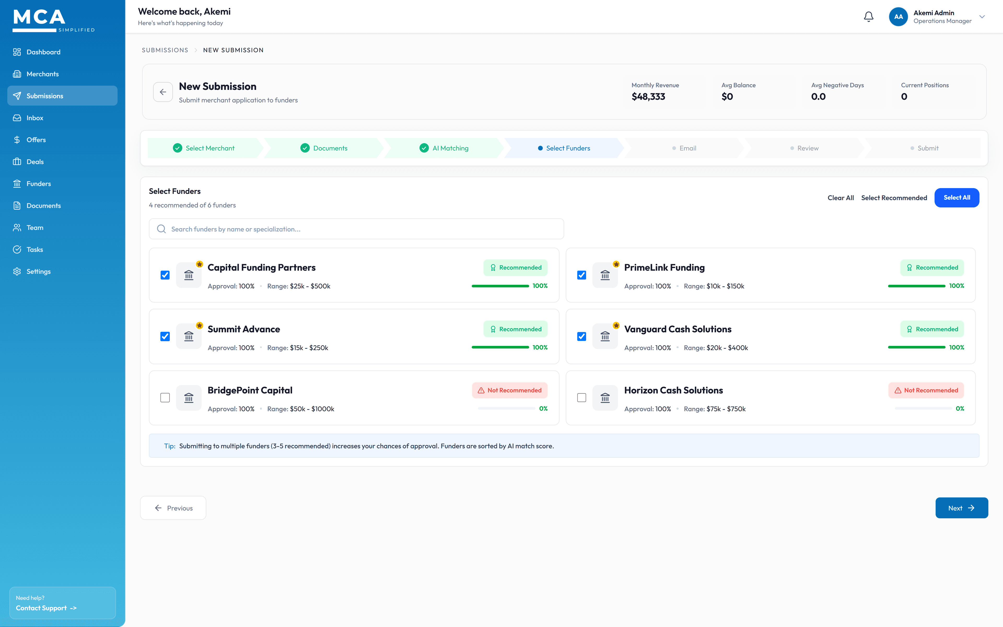Expand the user profile dropdown chevron
Screen dimensions: 1003x627
[x=982, y=16]
